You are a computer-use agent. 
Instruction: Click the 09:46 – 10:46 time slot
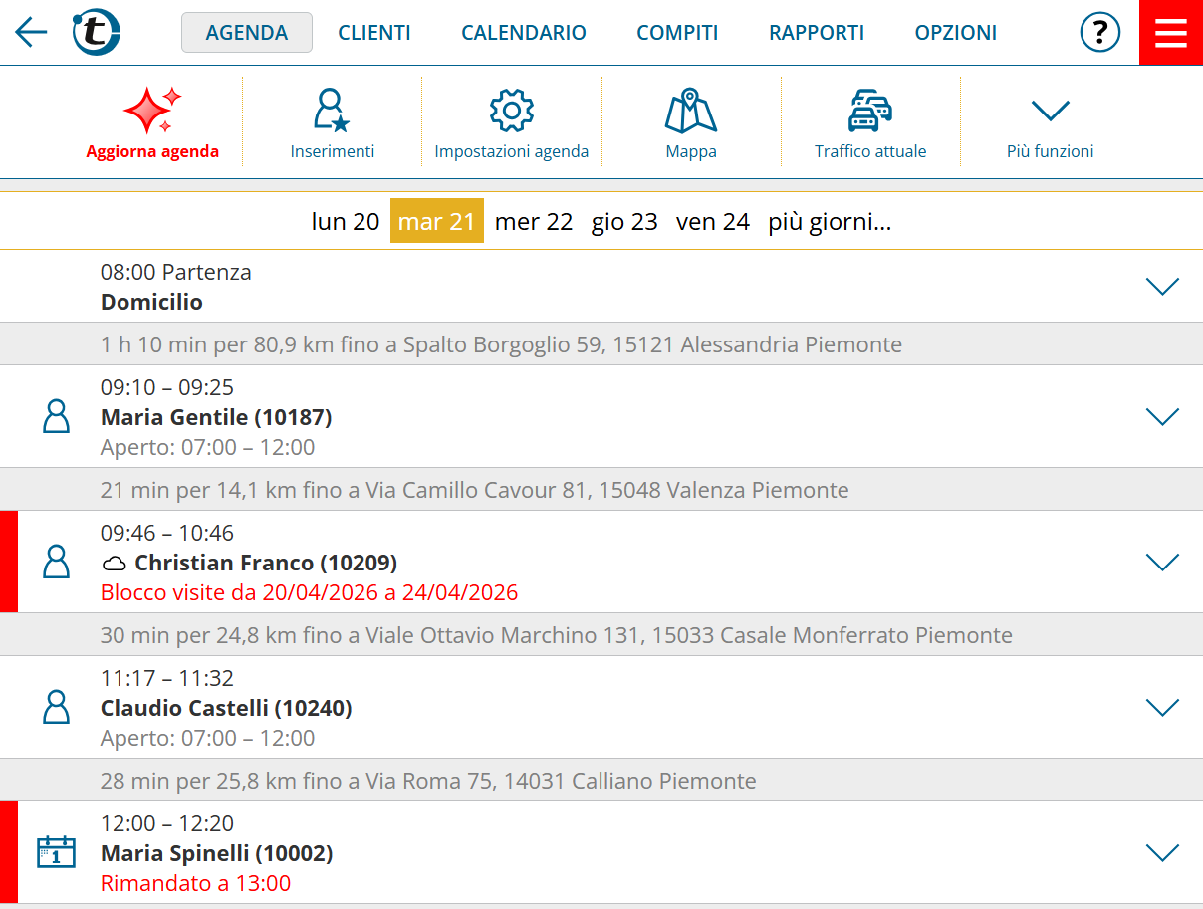167,533
